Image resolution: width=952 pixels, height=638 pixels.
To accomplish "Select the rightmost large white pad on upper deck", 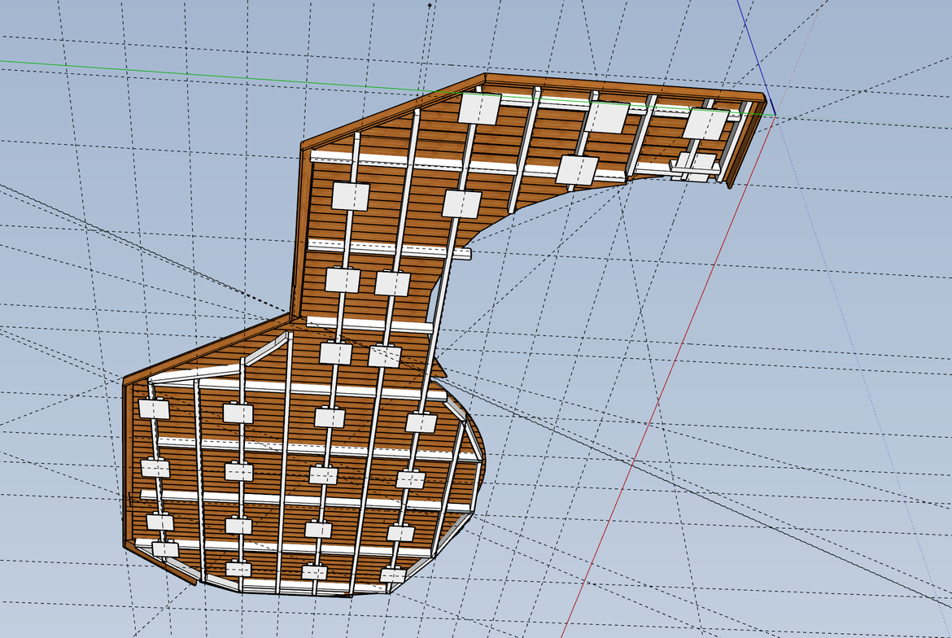I will click(705, 125).
